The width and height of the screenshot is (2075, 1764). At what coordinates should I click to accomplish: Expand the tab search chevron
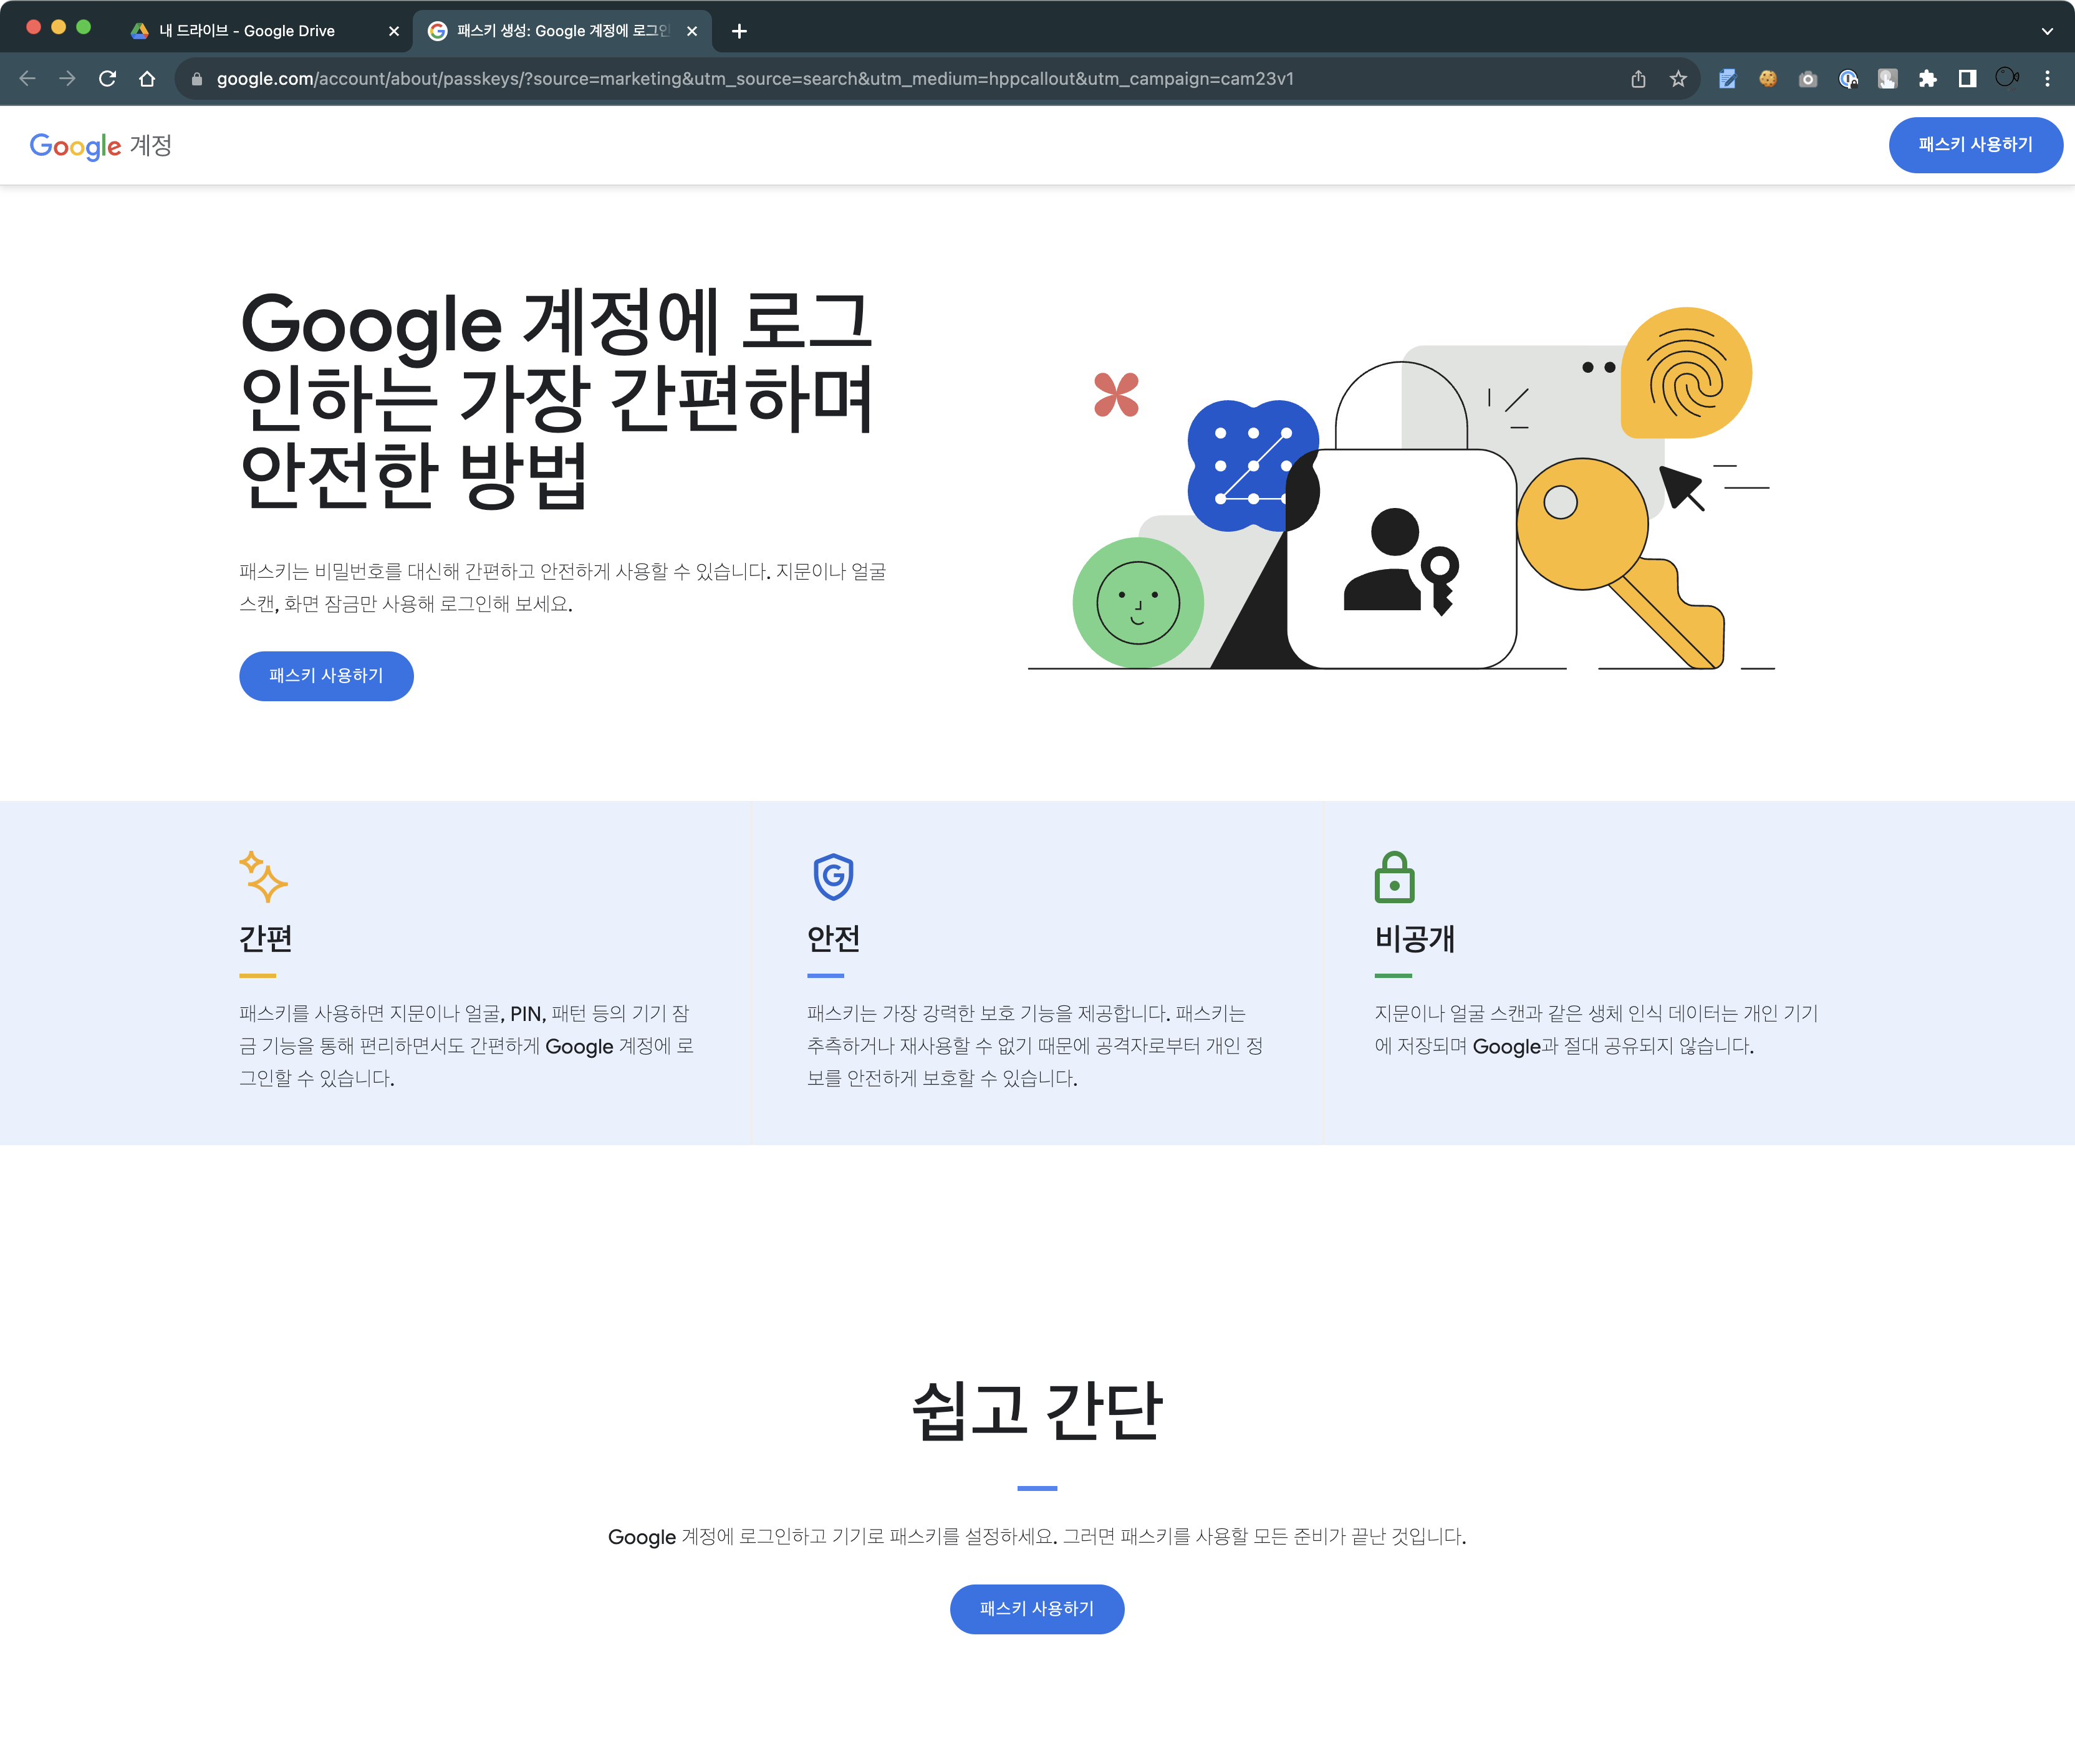2047,31
